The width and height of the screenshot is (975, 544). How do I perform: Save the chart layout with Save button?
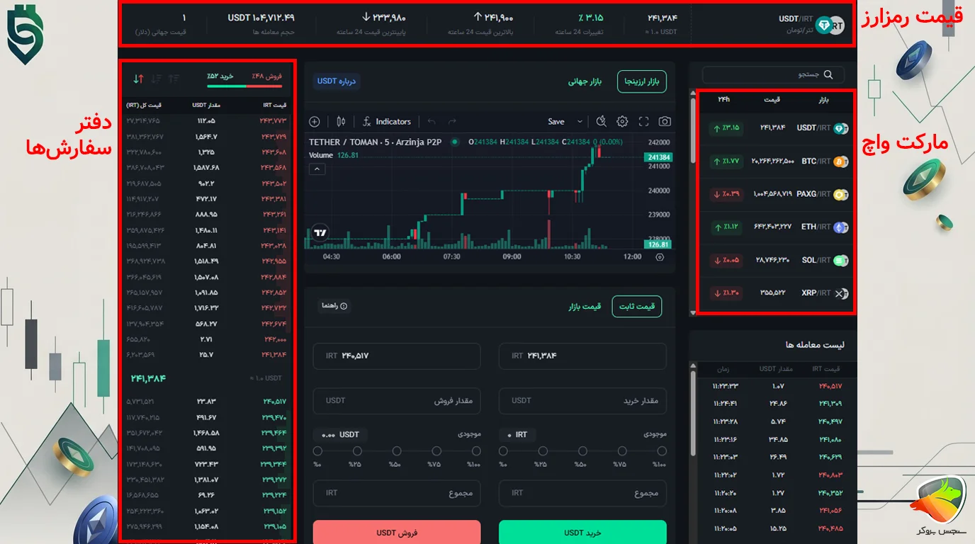coord(556,122)
